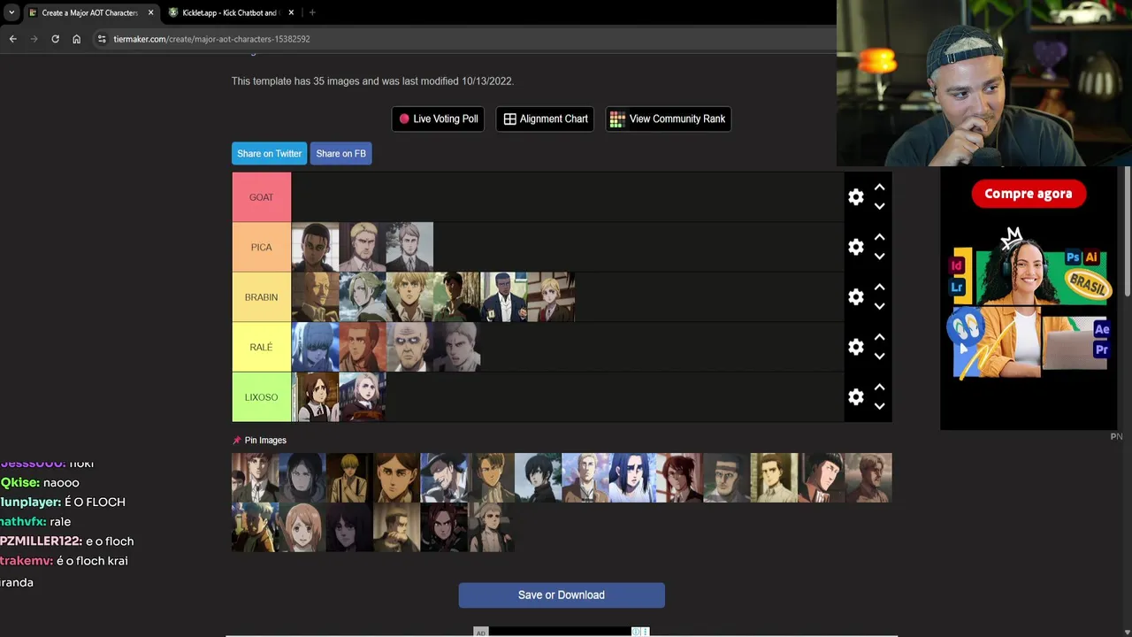The height and width of the screenshot is (637, 1132).
Task: Click Save or Download button
Action: [562, 595]
